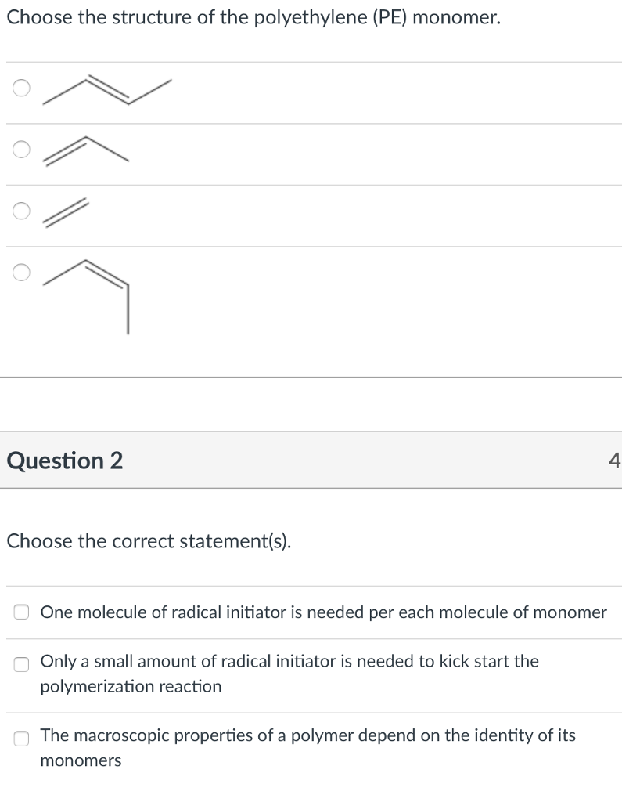622x802 pixels.
Task: Check the "One molecule of radical initiator" box
Action: 21,612
